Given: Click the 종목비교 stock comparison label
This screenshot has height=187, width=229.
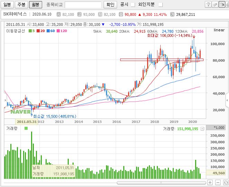Looking at the screenshot, I should pos(55,5).
